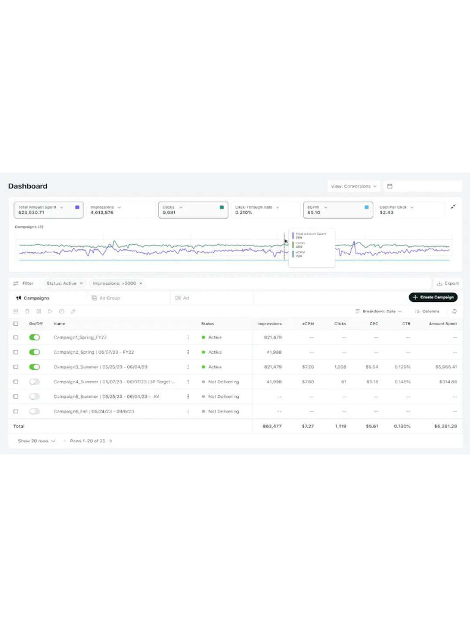The image size is (470, 627).
Task: Turn off Campaign3_Summer toggle
Action: (34, 367)
